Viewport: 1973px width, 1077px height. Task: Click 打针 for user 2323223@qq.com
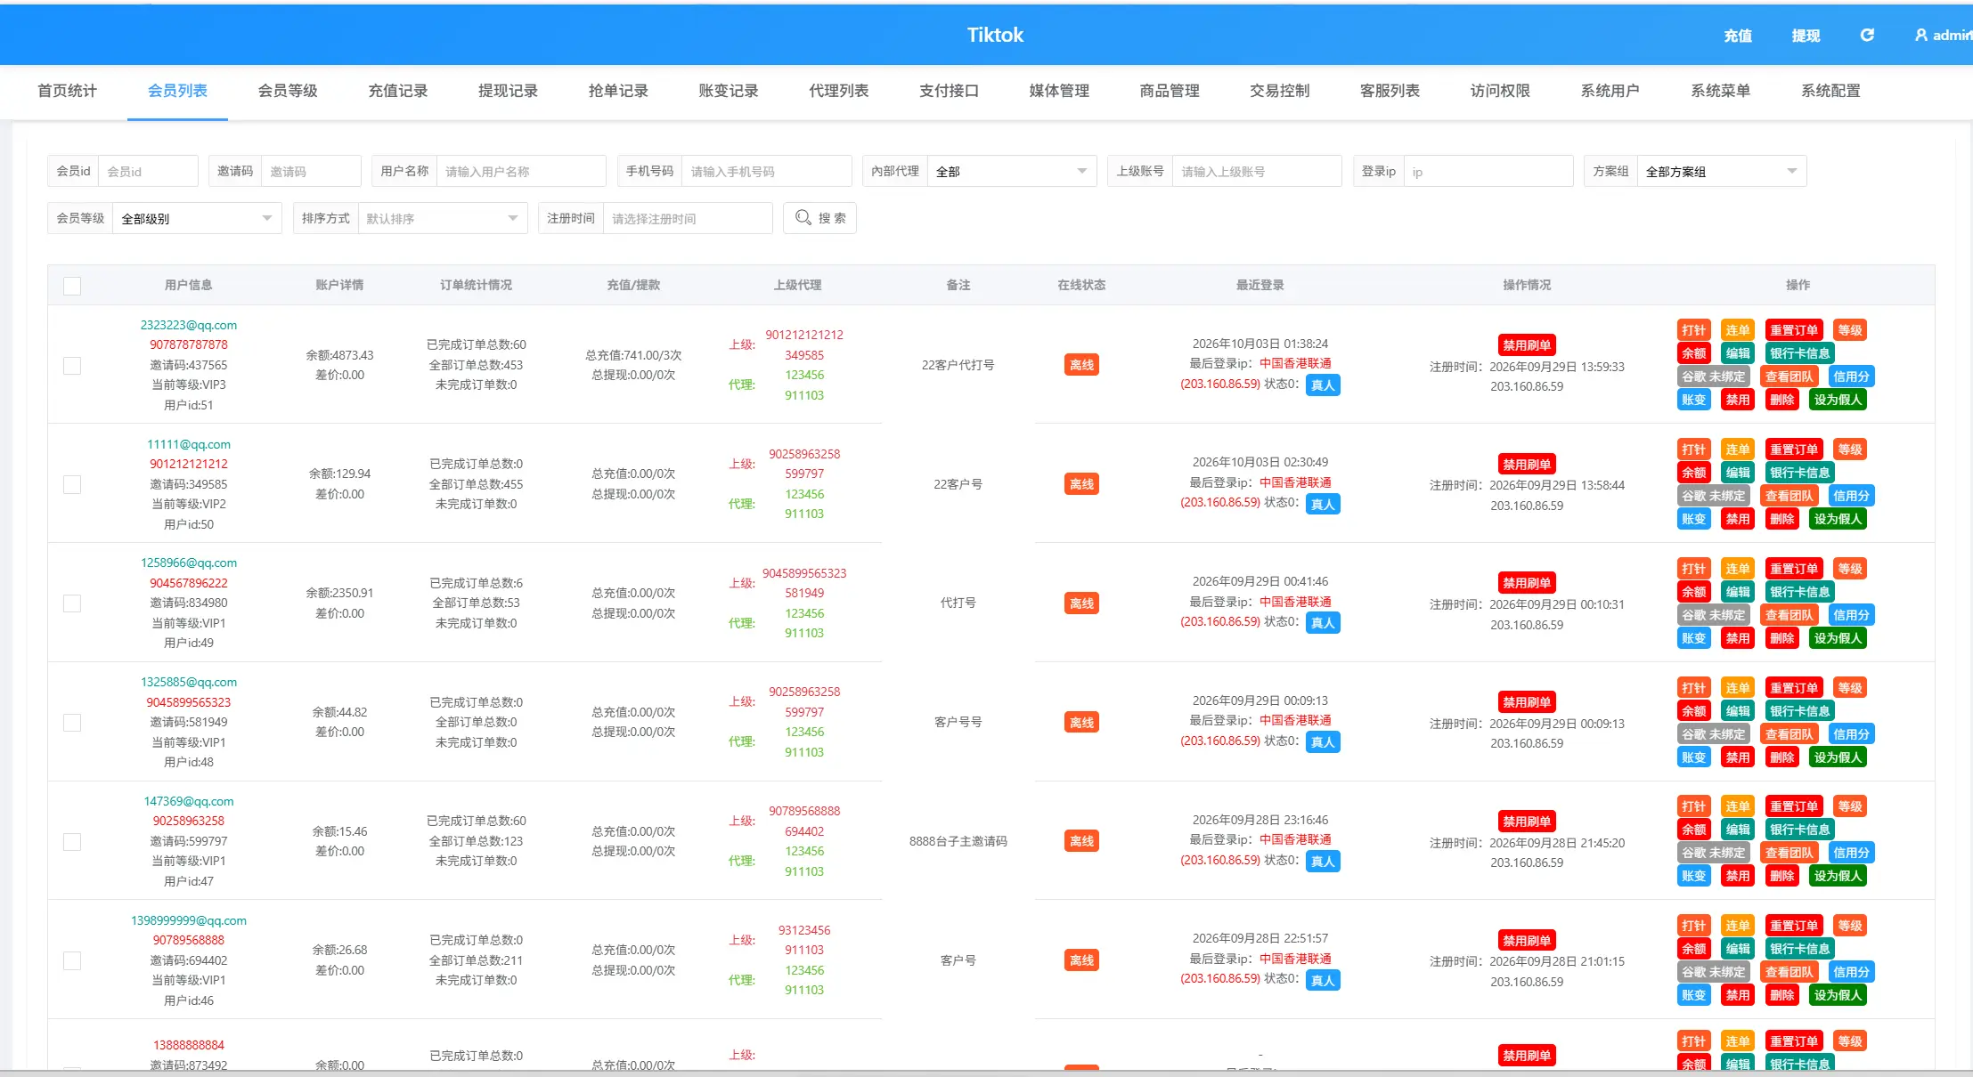click(x=1693, y=330)
